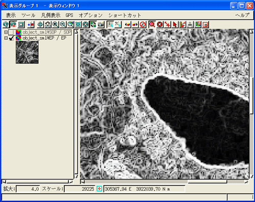The image size is (255, 202).
Task: Open the 凡例表示 menu
Action: tap(50, 15)
